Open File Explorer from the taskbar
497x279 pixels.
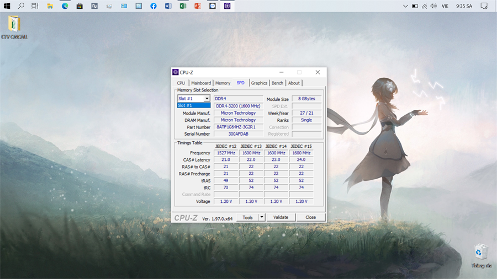click(x=50, y=6)
